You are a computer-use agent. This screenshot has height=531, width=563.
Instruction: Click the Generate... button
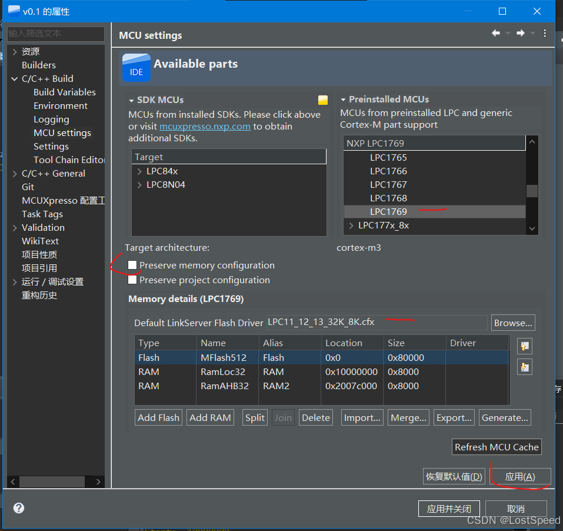(x=505, y=417)
